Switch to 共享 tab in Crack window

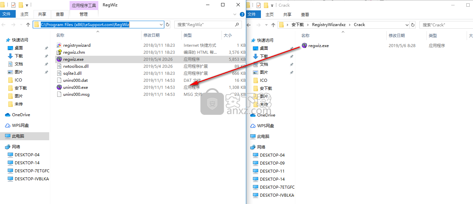pos(287,14)
